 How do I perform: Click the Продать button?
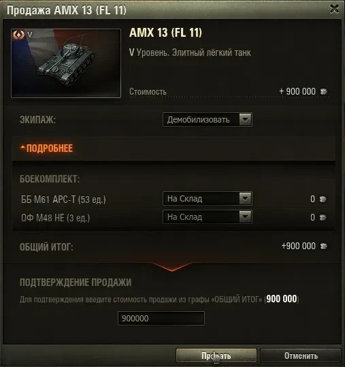coord(216,355)
